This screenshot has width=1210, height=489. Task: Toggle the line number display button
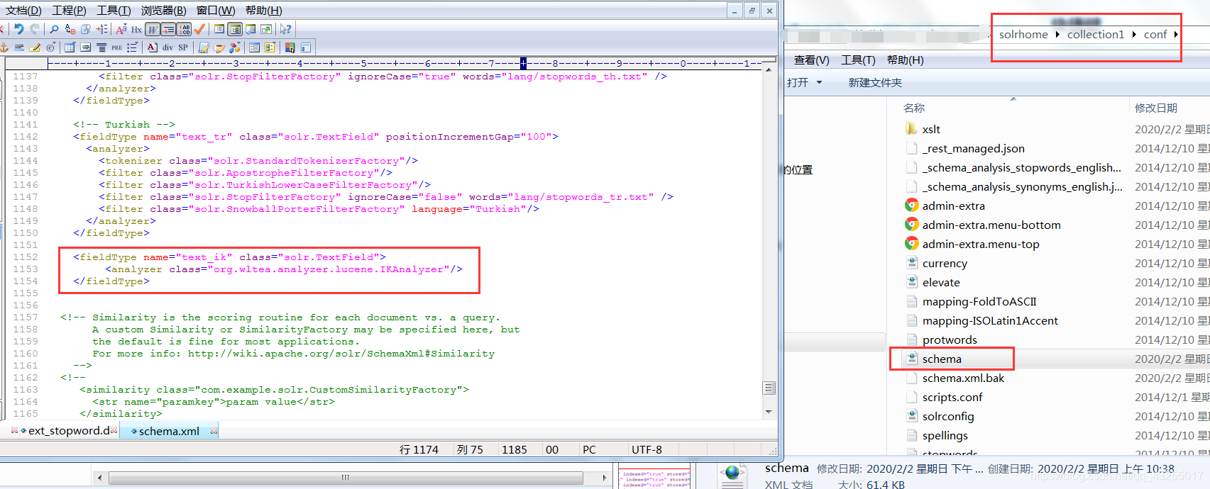[184, 29]
